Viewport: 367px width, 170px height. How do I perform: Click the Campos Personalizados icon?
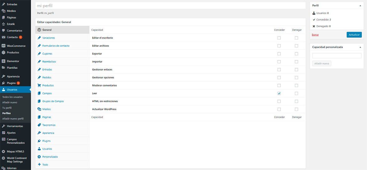(x=3, y=139)
